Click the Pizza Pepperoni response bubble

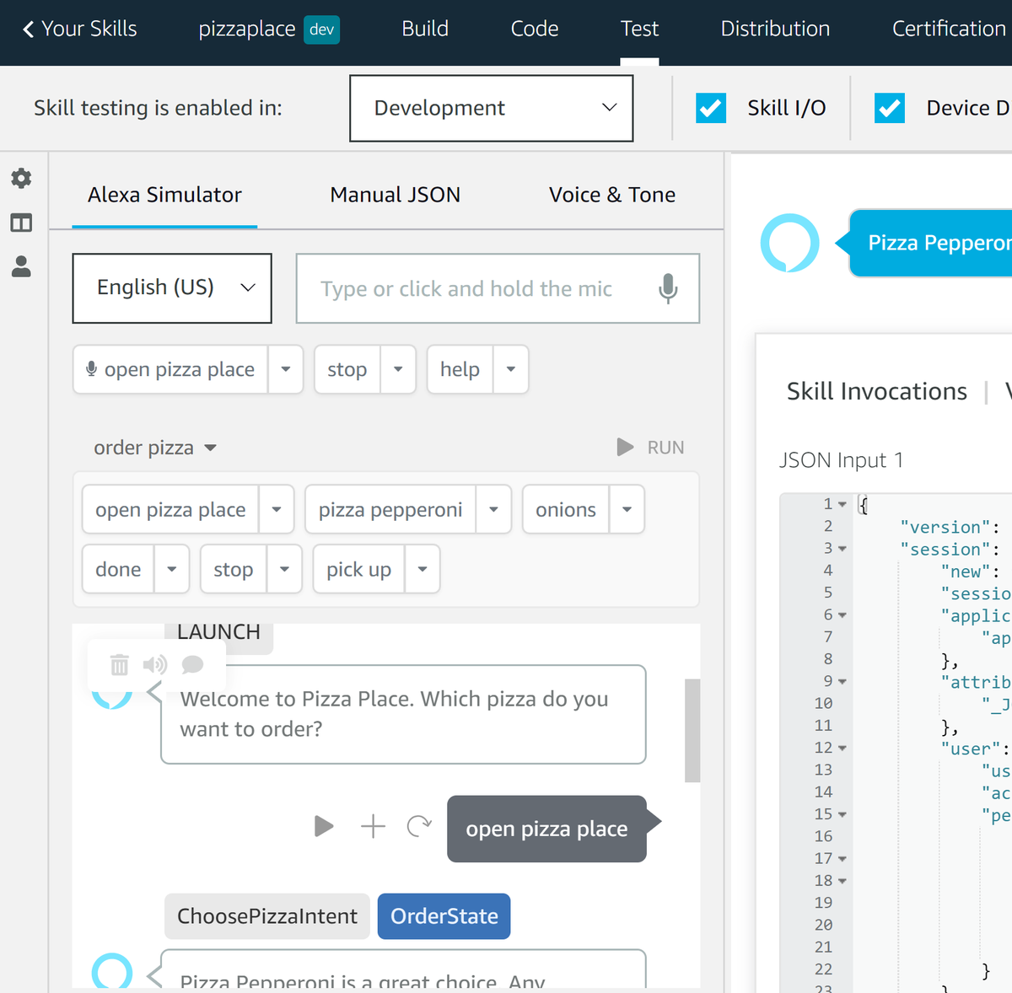coord(931,243)
